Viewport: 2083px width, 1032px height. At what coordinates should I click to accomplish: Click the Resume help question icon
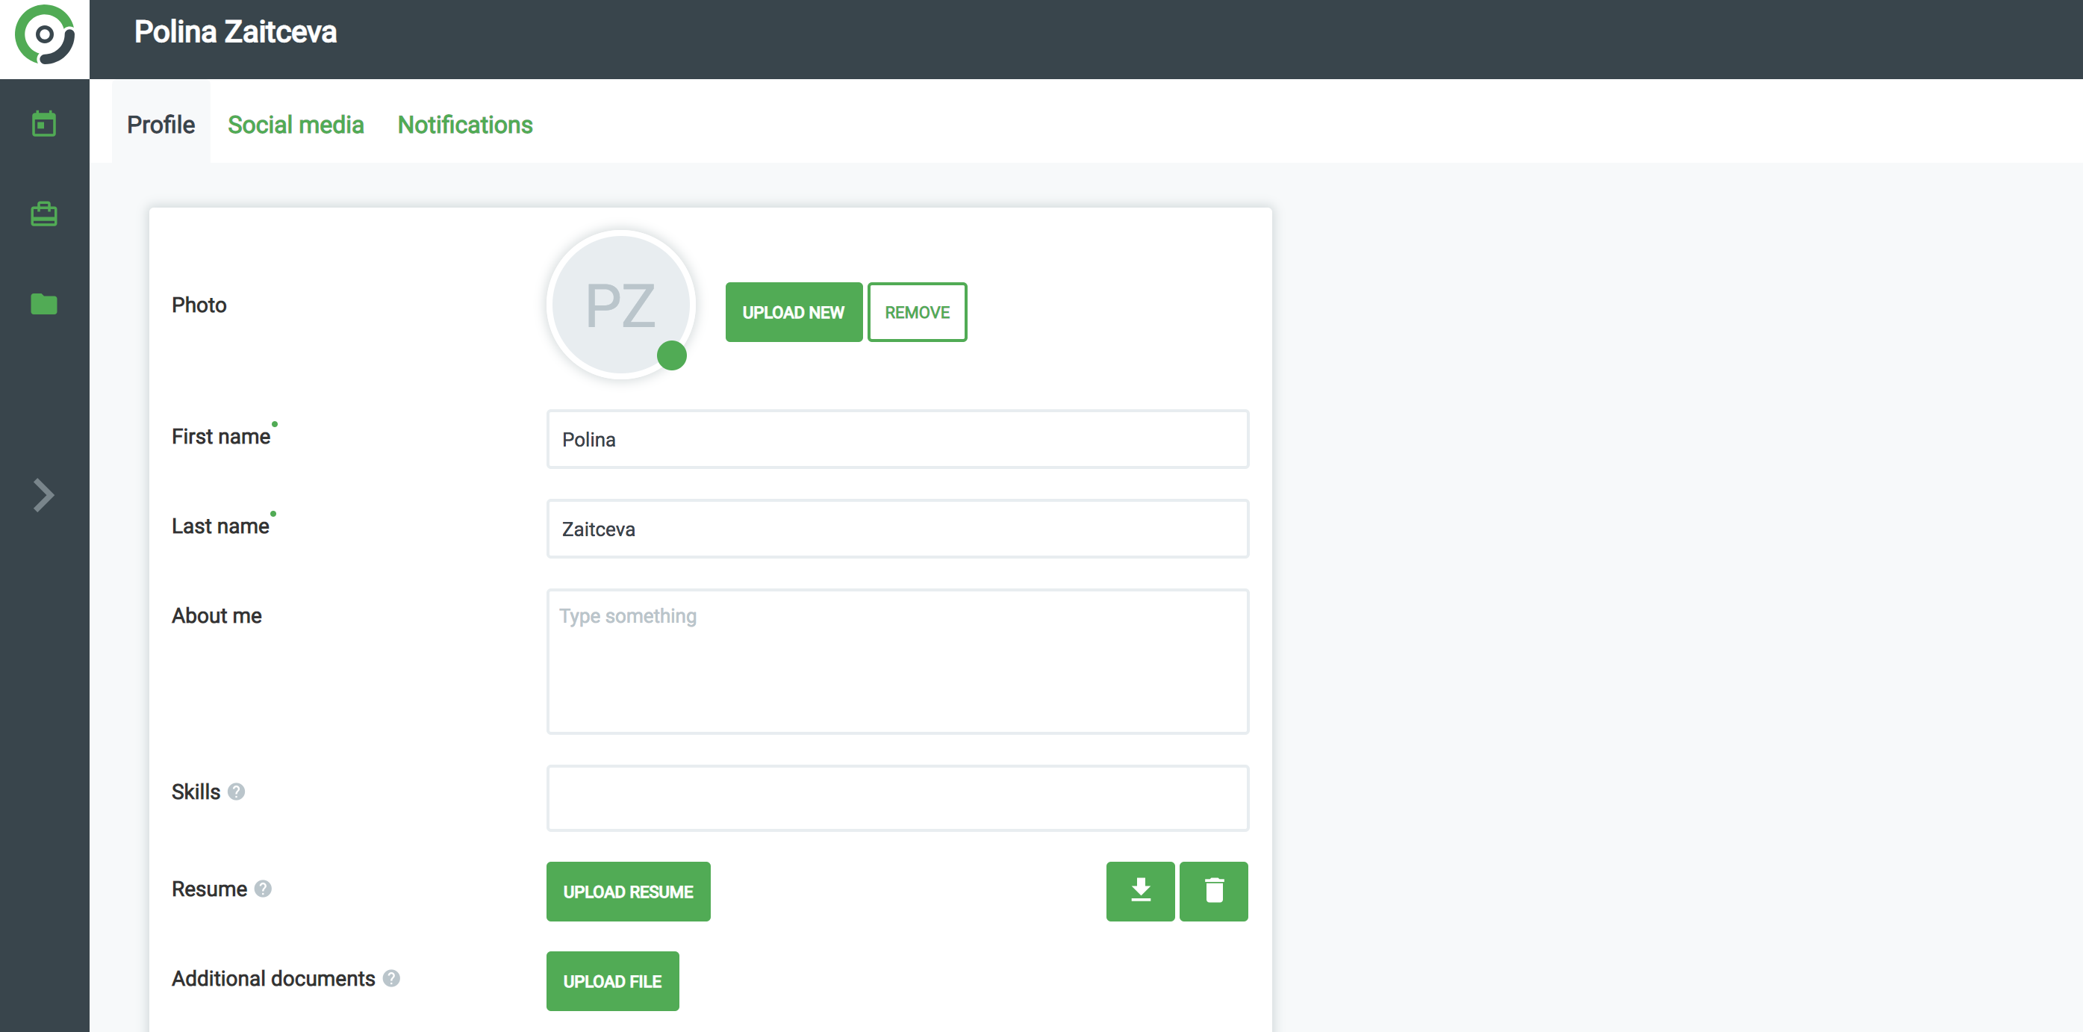(263, 889)
